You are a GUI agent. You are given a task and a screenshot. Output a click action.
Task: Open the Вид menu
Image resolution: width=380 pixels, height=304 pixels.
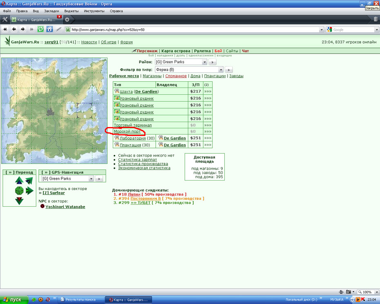pos(36,11)
